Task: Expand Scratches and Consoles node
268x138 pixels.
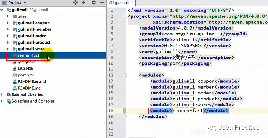Action: (2, 101)
